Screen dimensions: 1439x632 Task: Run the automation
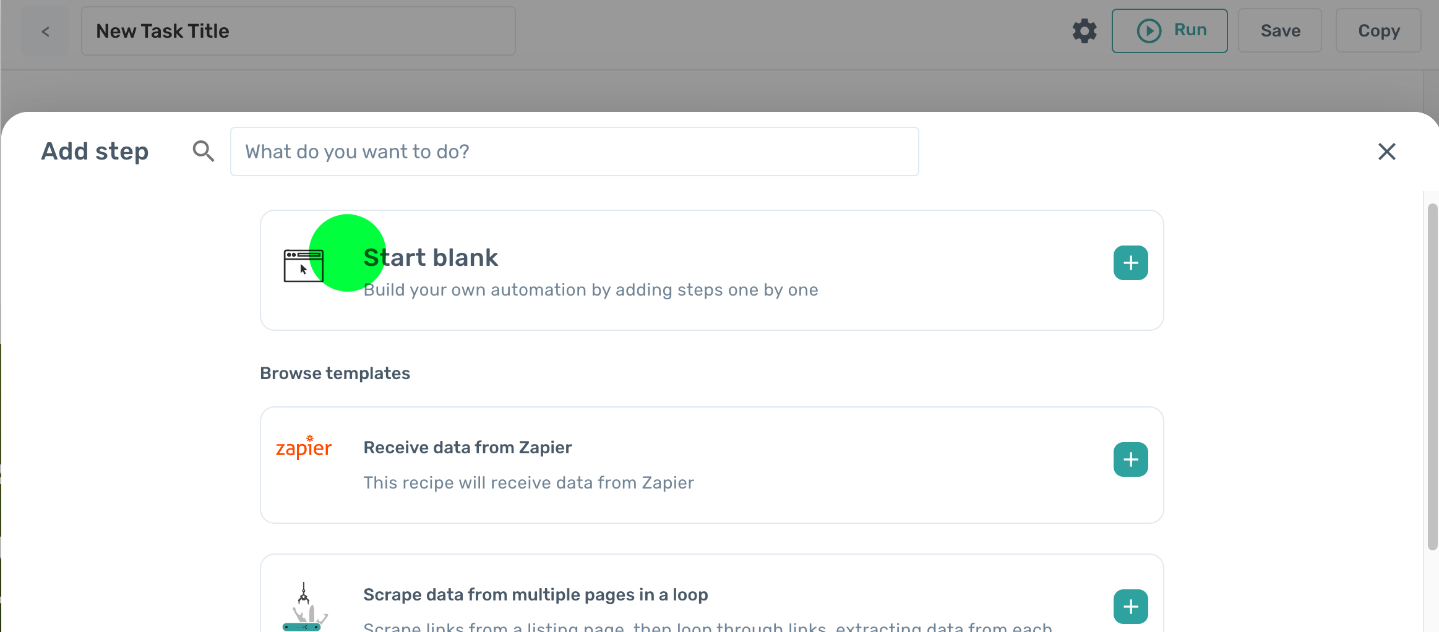click(x=1169, y=30)
